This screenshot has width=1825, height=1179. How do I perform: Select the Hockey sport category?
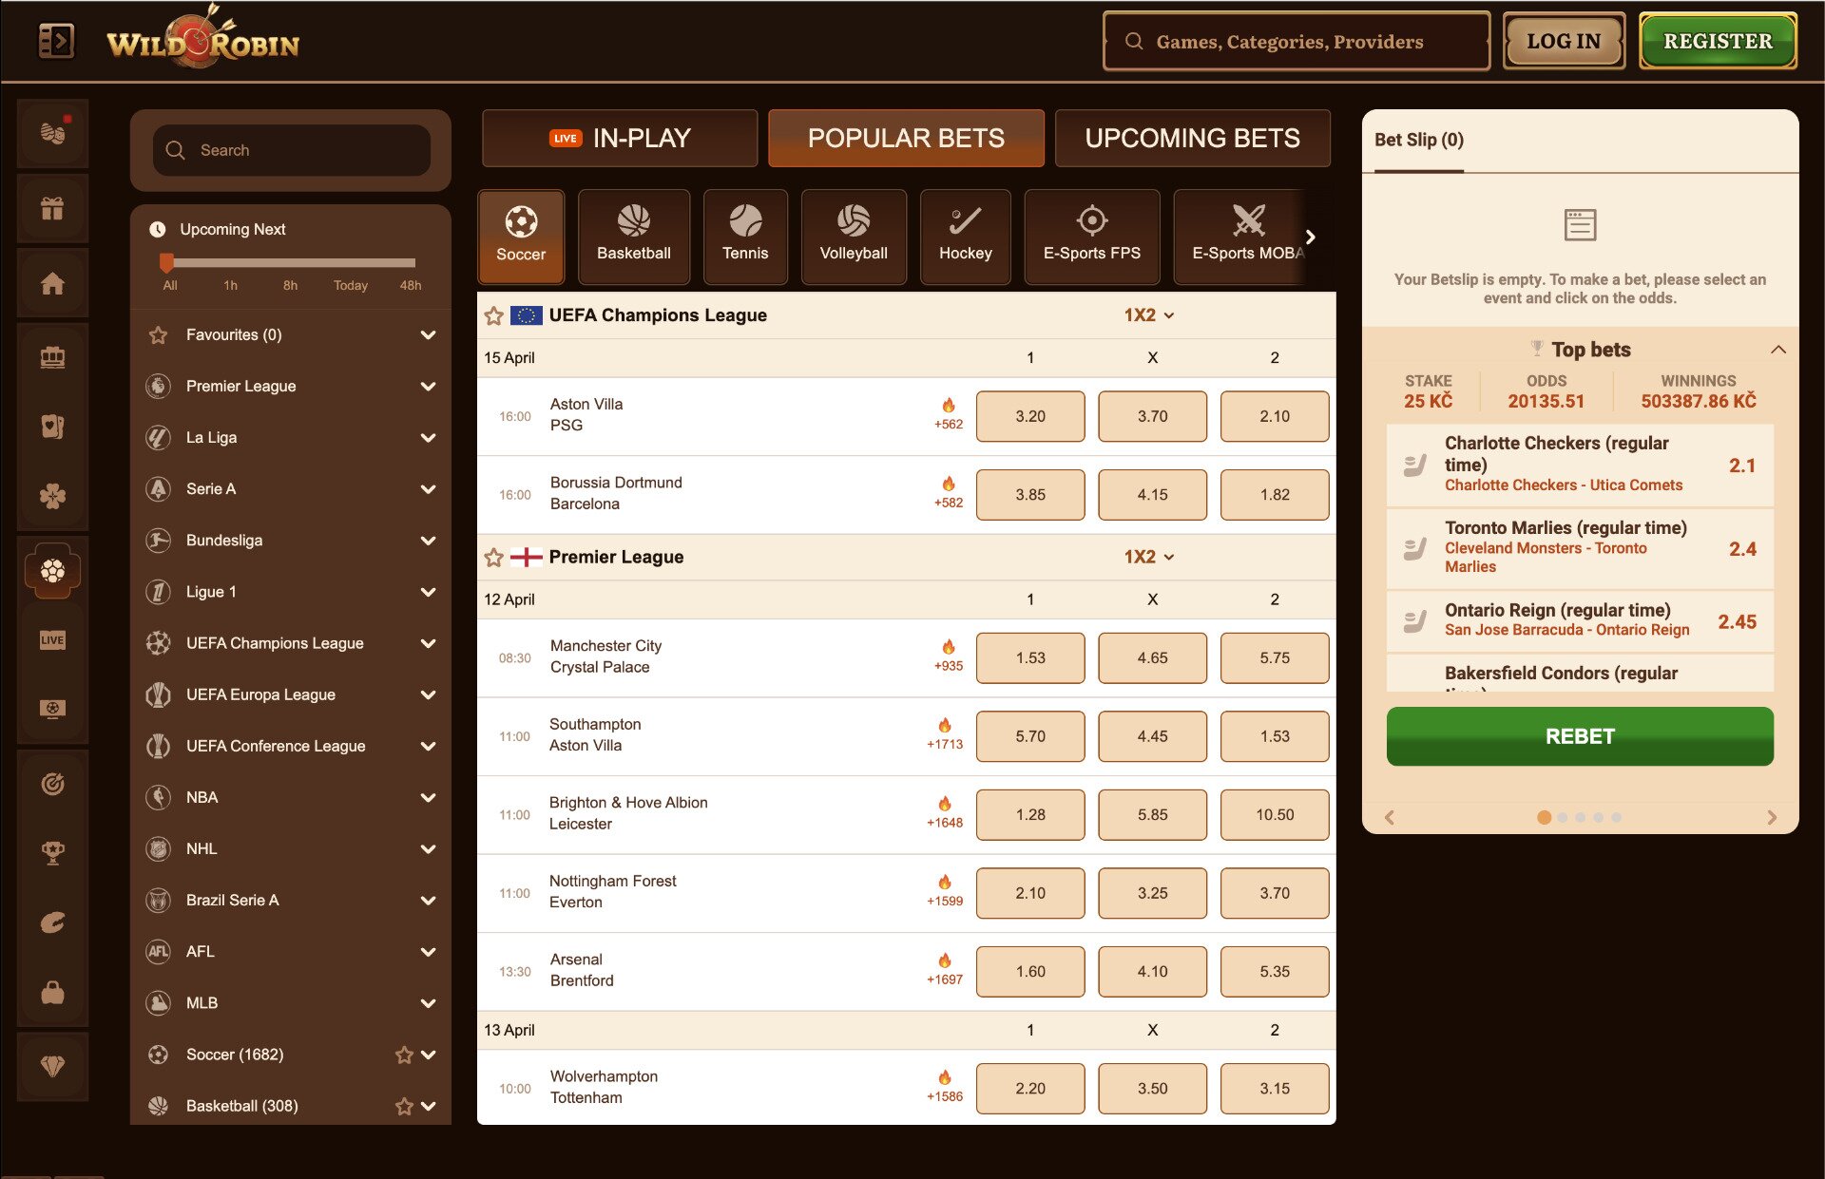pyautogui.click(x=965, y=237)
